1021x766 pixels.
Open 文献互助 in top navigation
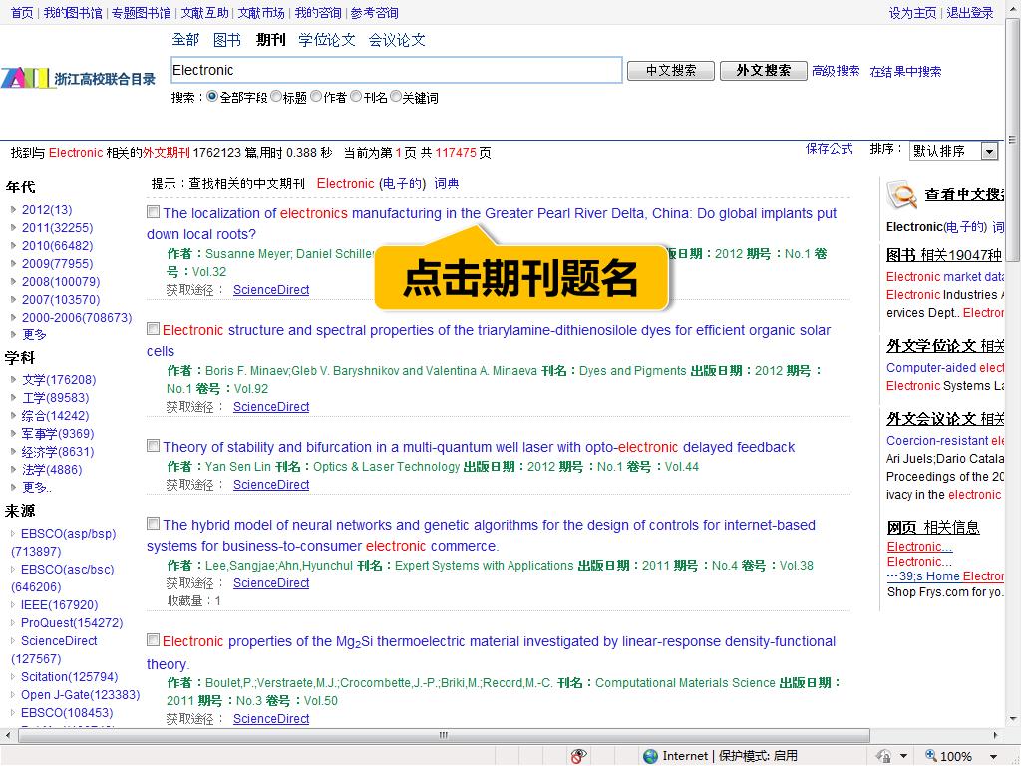tap(204, 13)
